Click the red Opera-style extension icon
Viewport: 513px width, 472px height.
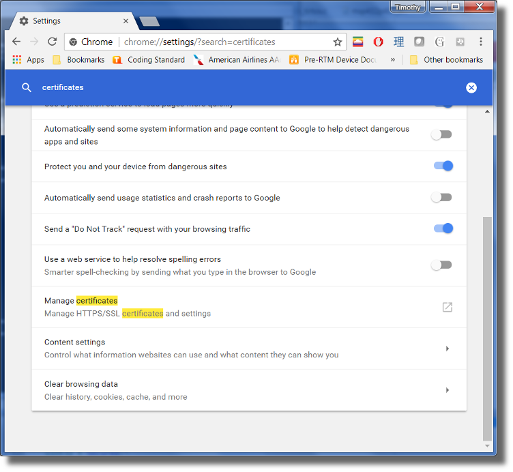click(378, 42)
